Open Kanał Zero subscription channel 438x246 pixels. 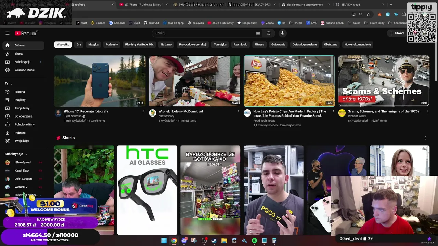coord(23,170)
